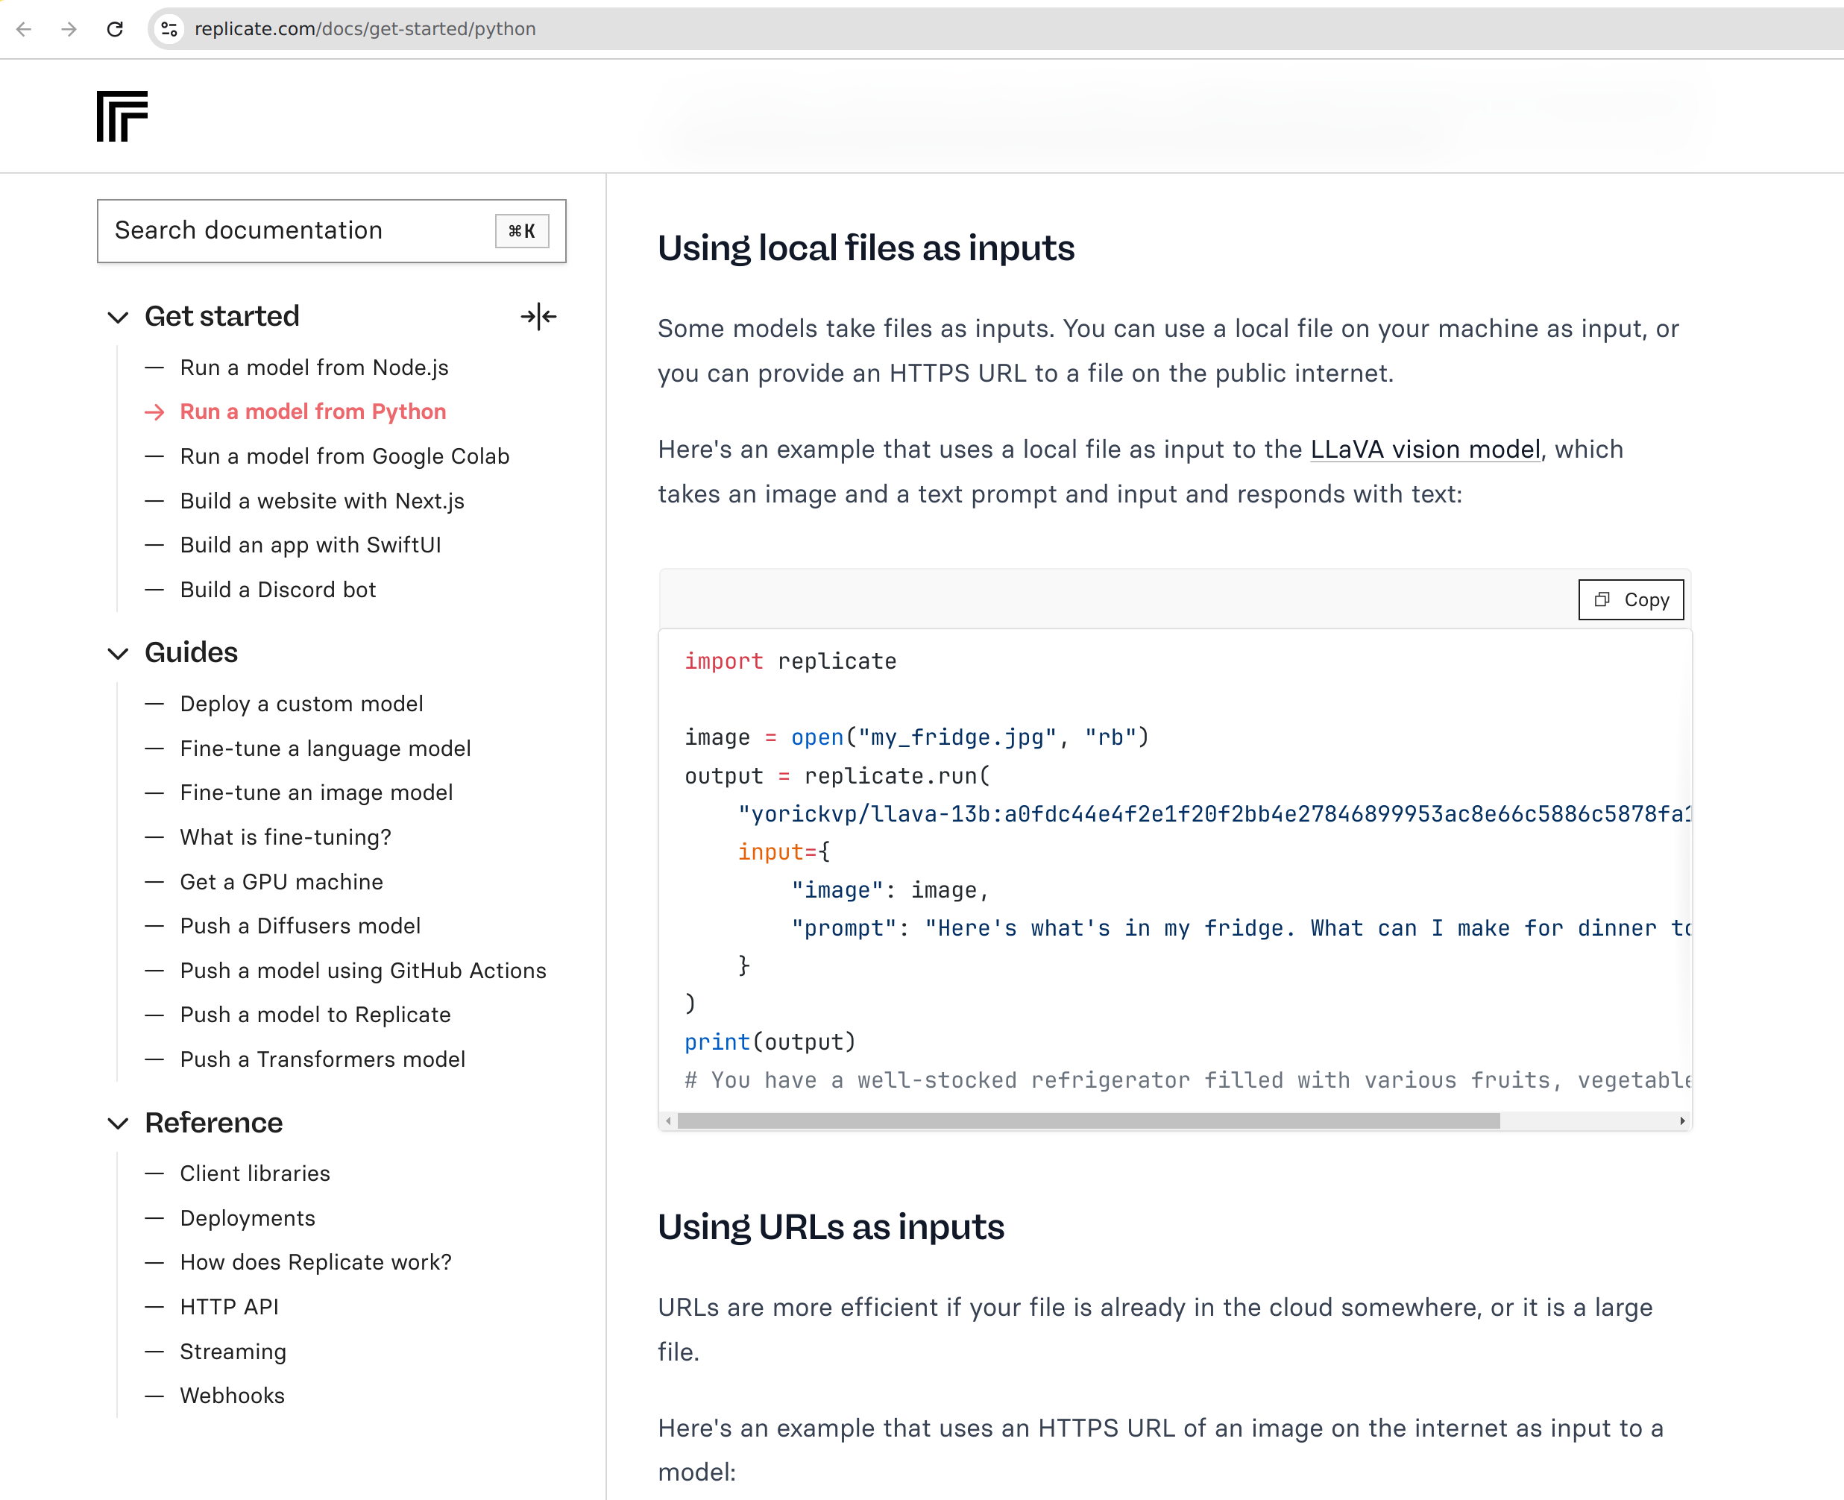Click the collapse-all sidebar icon
Image resolution: width=1844 pixels, height=1500 pixels.
point(538,317)
